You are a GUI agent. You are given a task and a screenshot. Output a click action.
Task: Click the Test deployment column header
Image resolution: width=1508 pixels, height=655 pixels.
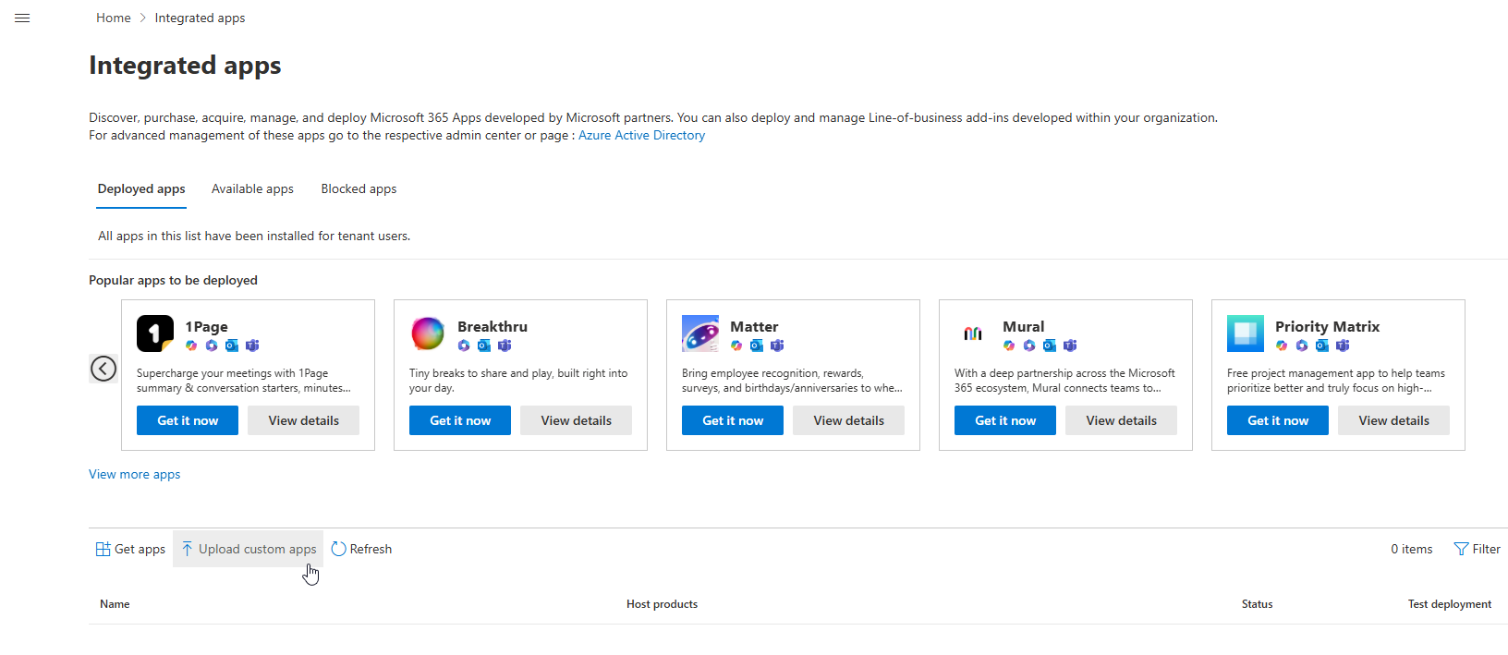pos(1449,604)
